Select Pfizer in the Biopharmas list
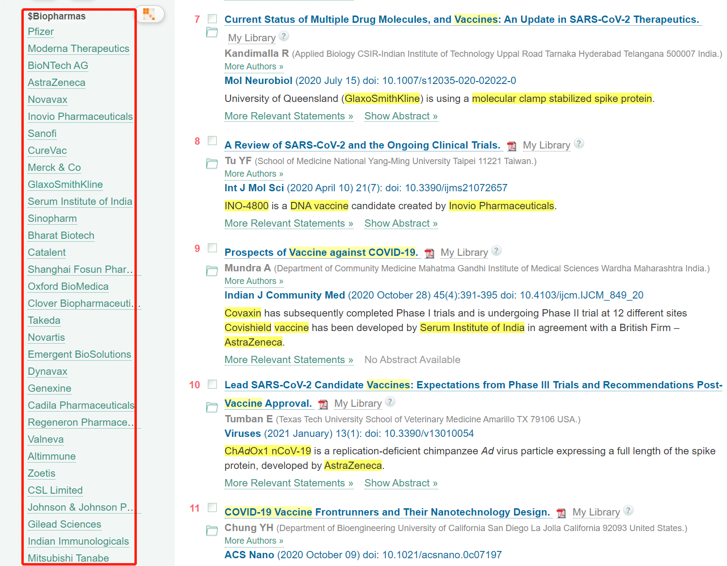 click(x=41, y=32)
